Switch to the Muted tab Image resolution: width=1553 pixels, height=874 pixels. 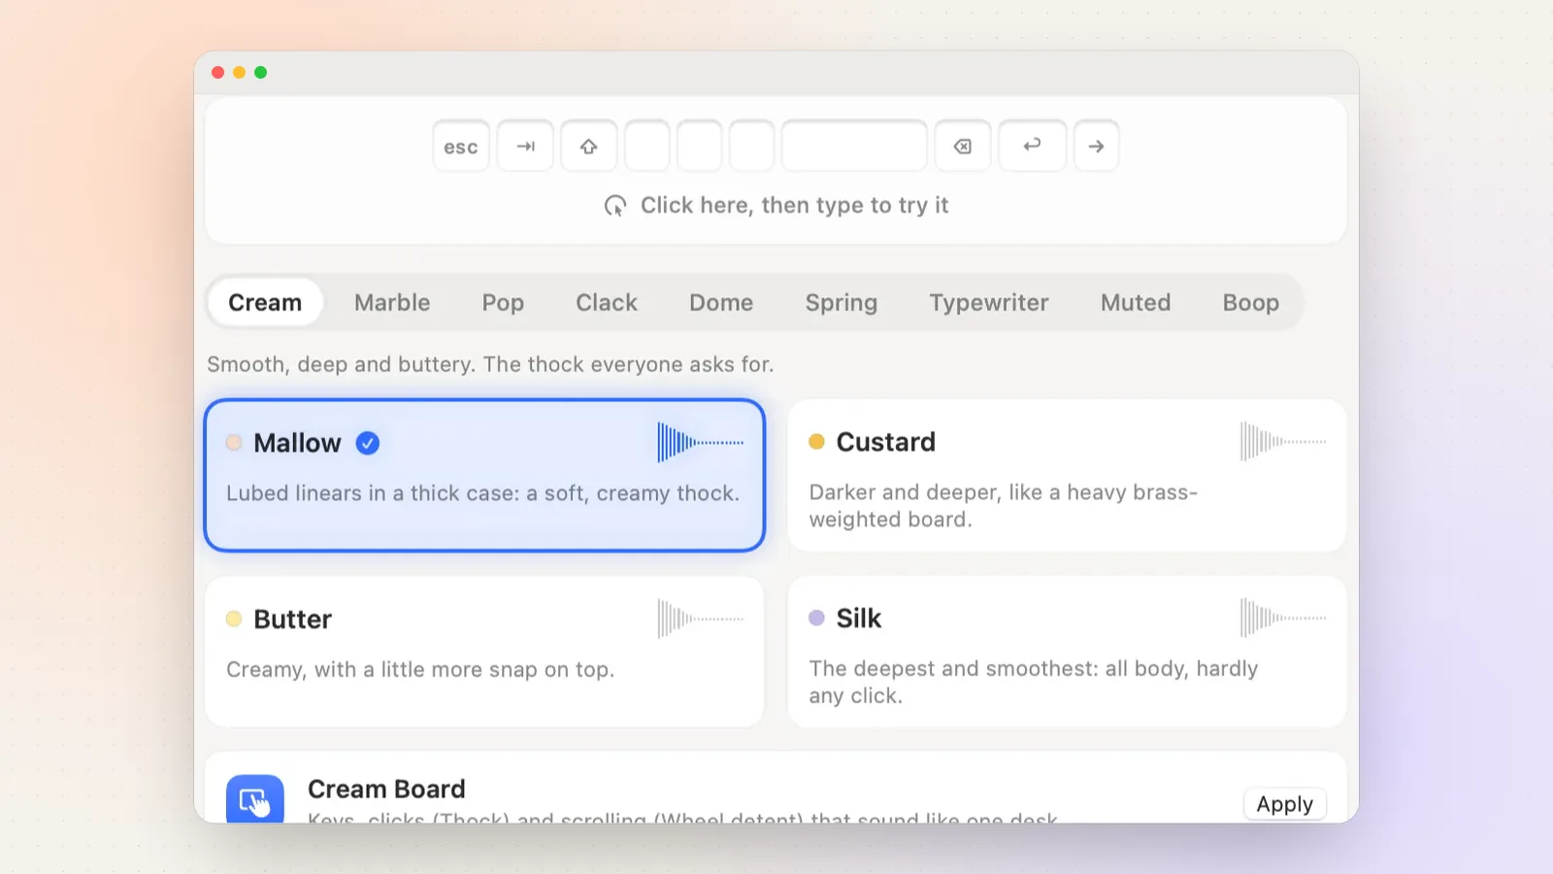pos(1136,303)
